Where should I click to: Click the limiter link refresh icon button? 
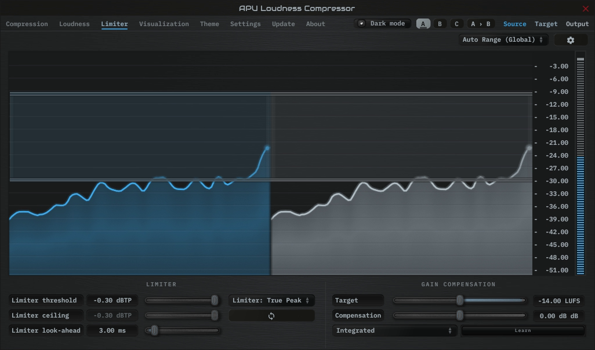click(x=271, y=315)
